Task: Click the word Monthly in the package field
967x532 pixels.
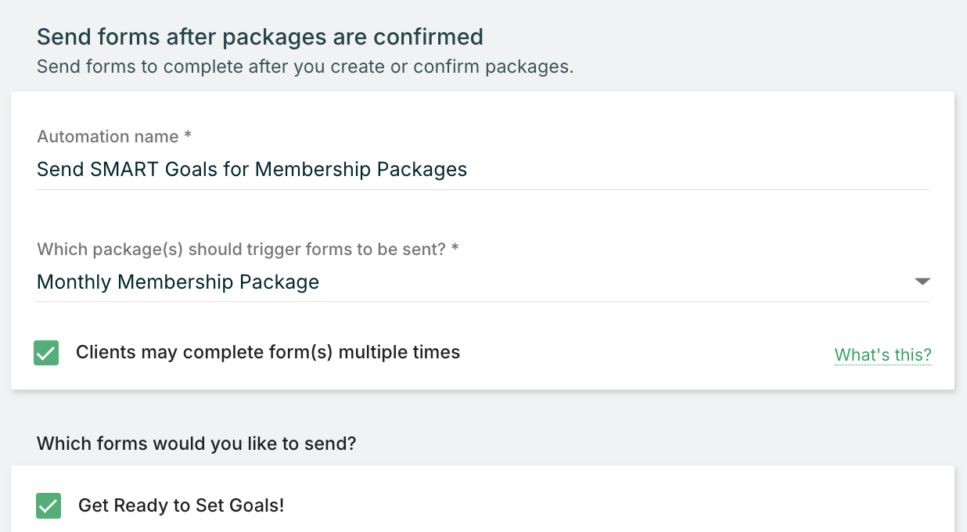Action: pyautogui.click(x=74, y=282)
